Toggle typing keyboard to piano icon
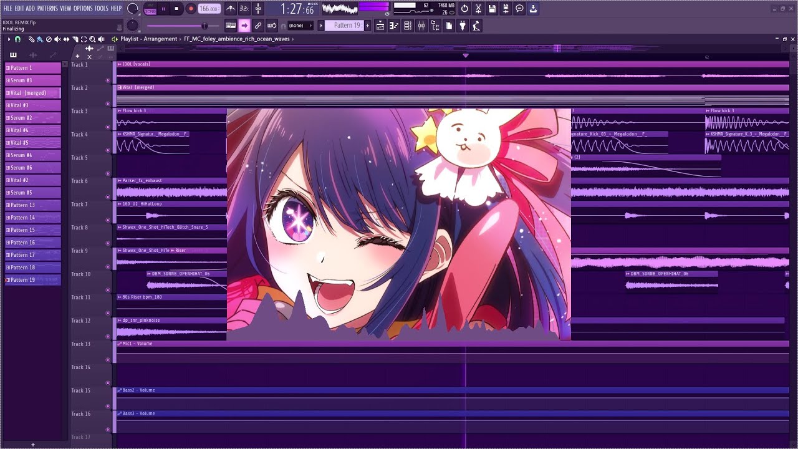This screenshot has width=798, height=449. tap(231, 26)
